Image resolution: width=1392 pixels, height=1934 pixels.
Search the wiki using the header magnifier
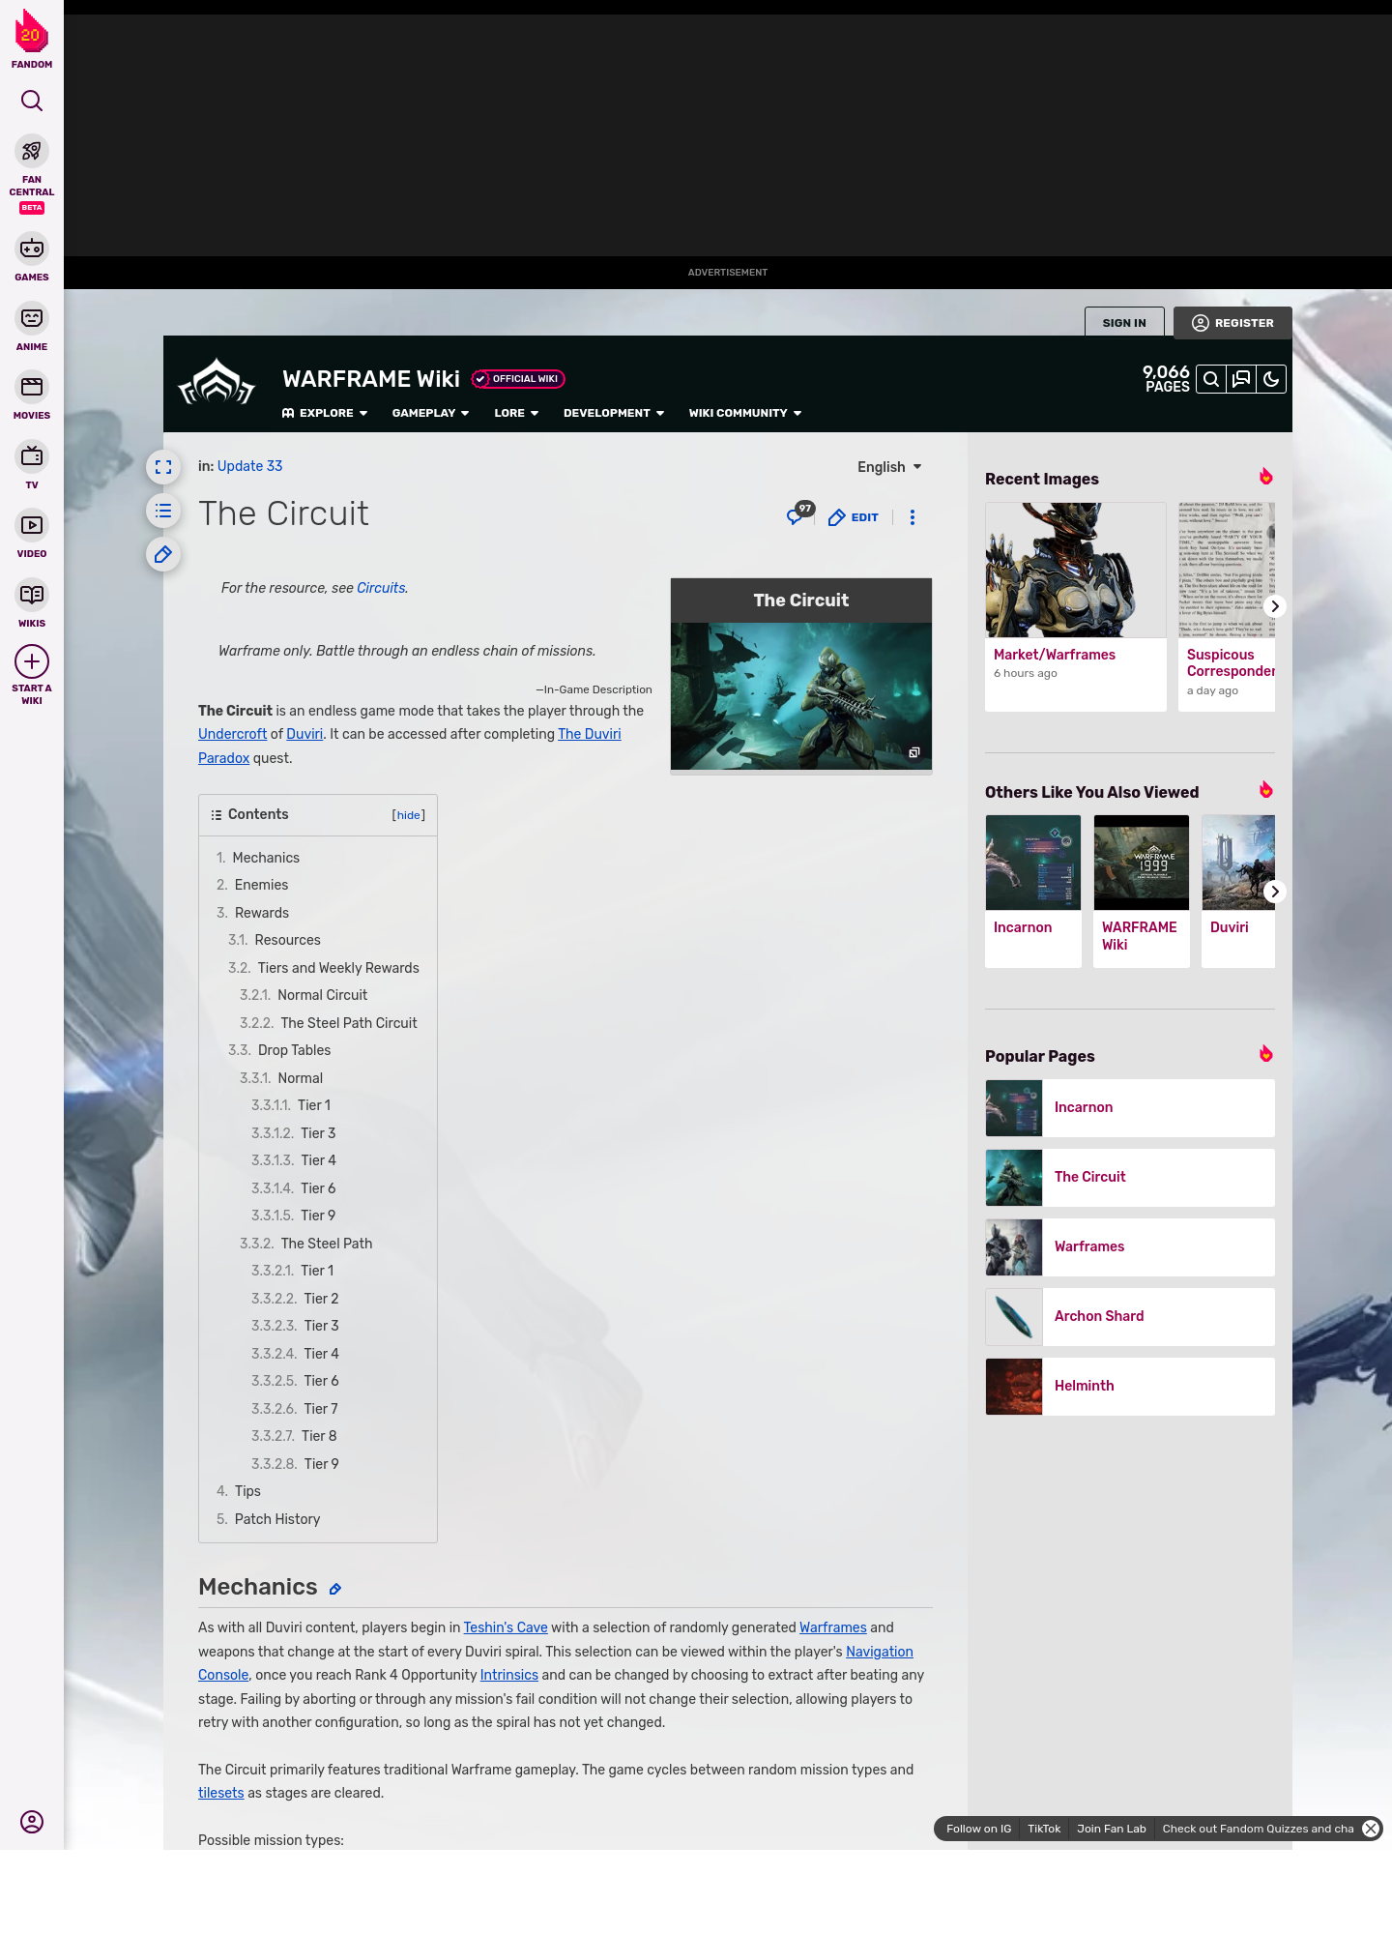click(1211, 379)
